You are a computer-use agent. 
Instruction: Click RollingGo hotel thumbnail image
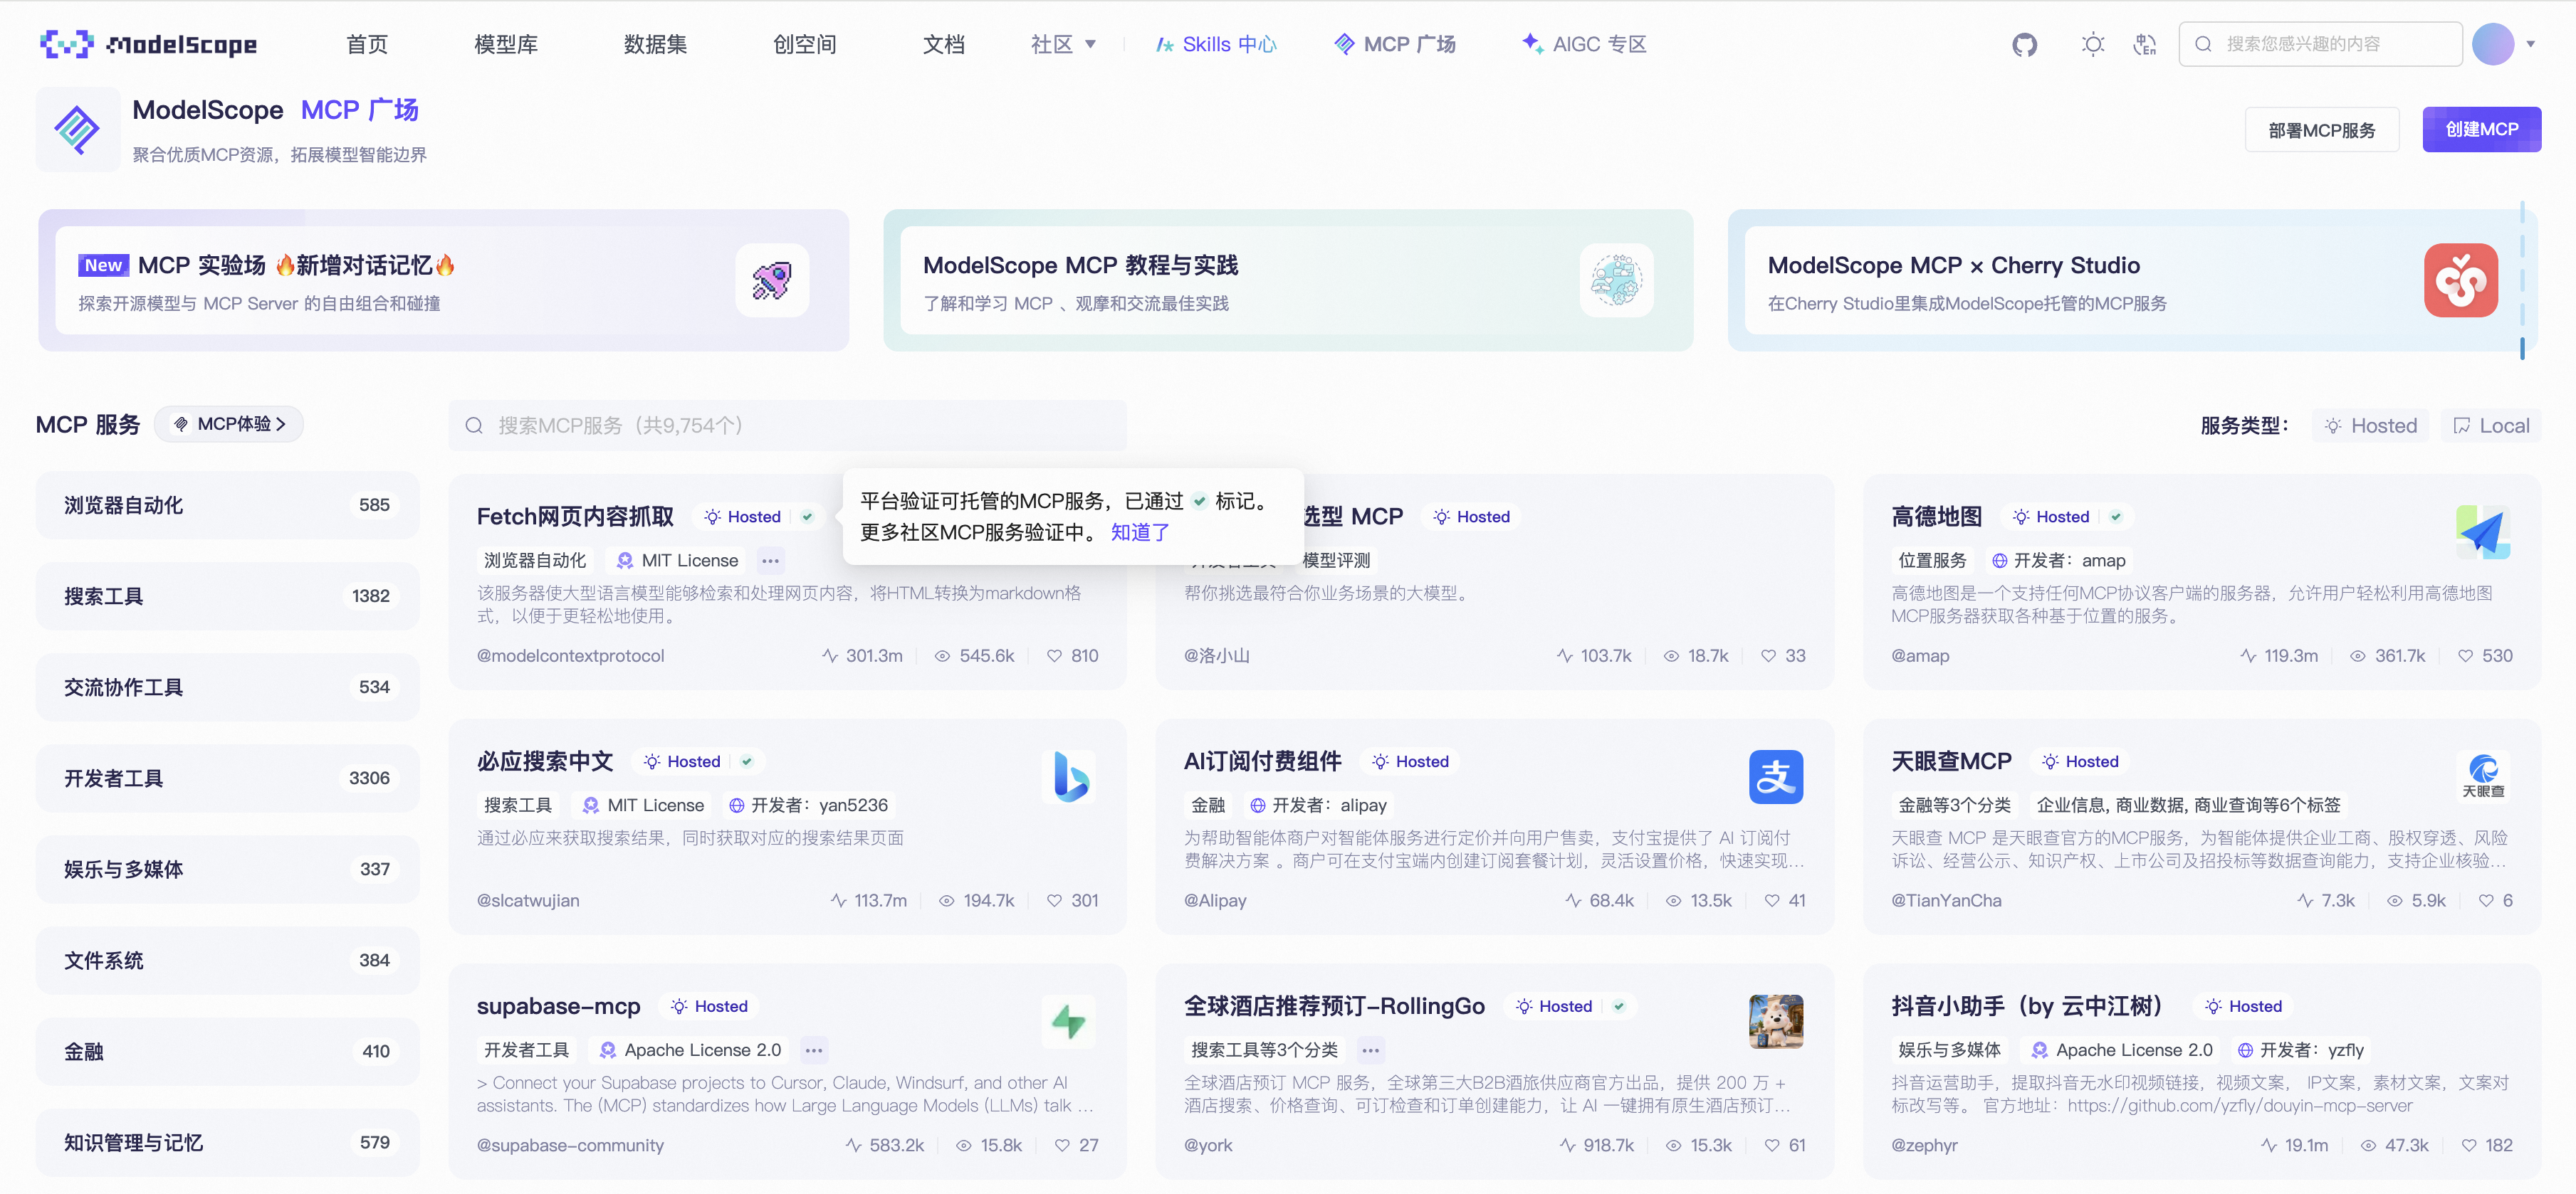click(1775, 1021)
